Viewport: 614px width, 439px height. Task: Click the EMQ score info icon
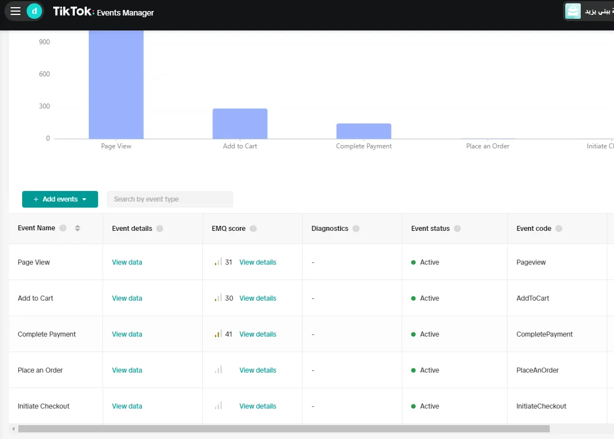pos(253,229)
